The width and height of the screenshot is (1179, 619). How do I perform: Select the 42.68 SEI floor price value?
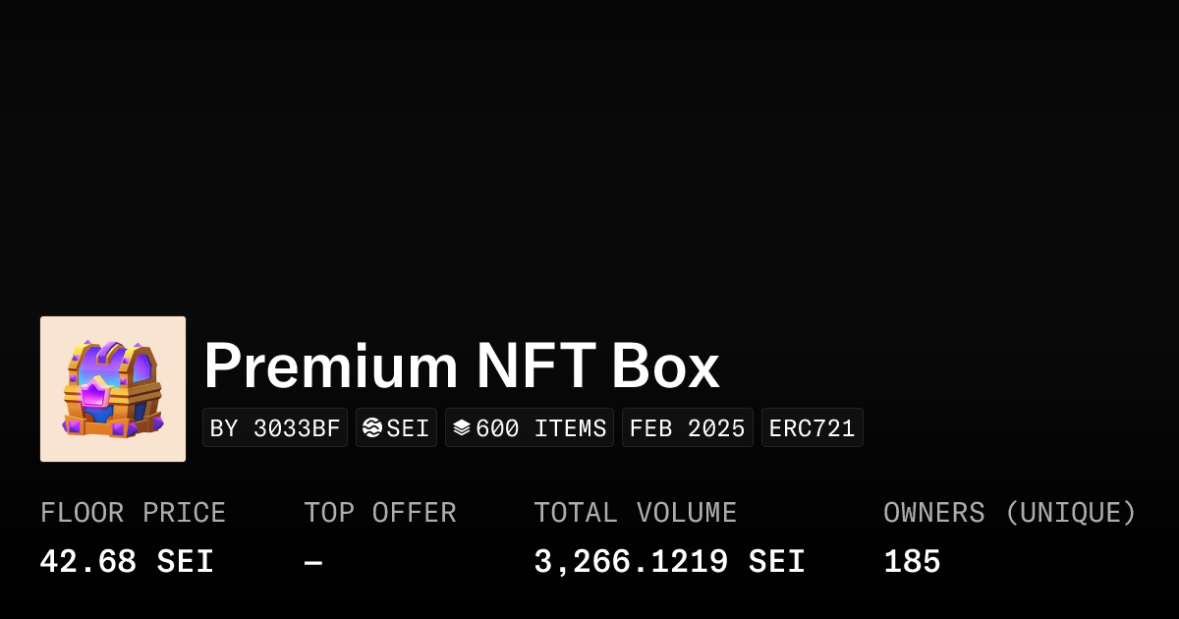tap(127, 562)
